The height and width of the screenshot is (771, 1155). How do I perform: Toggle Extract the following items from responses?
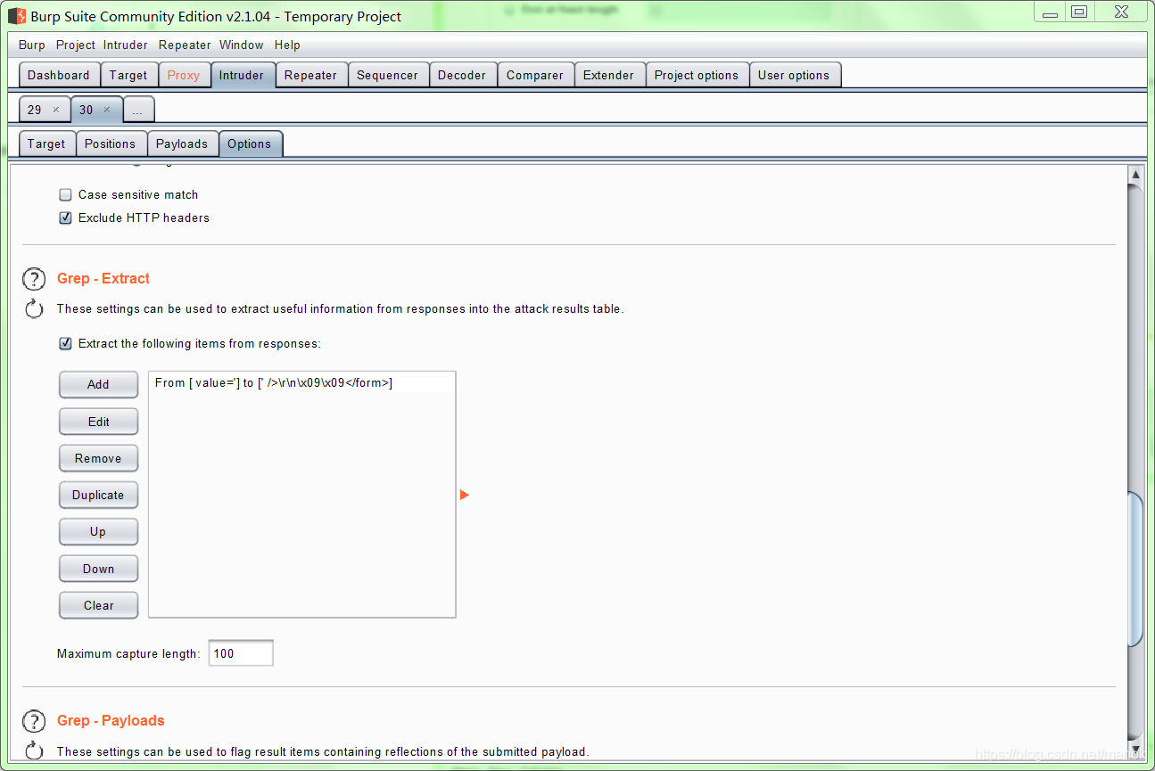click(65, 343)
